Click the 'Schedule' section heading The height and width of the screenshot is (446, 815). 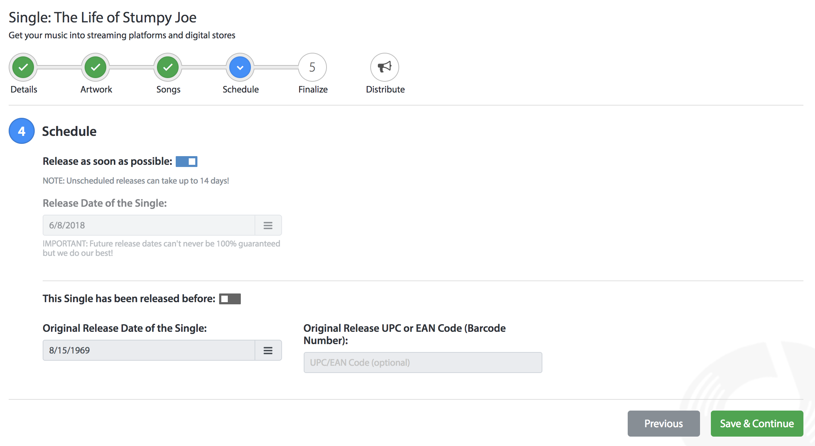(69, 131)
